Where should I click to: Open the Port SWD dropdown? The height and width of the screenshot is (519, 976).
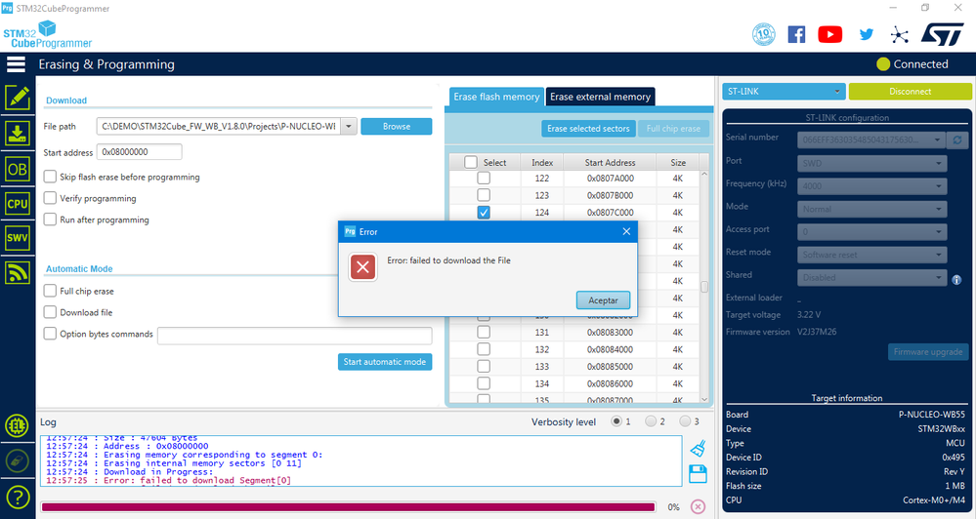click(x=871, y=163)
